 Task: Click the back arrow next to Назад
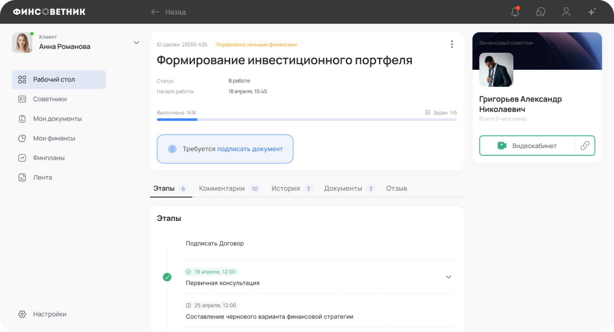(155, 12)
